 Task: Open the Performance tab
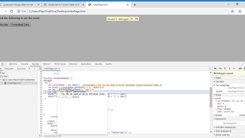[x=60, y=64]
